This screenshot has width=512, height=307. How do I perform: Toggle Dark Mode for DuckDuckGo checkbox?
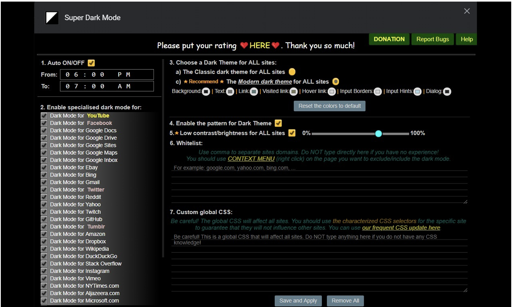(x=44, y=256)
